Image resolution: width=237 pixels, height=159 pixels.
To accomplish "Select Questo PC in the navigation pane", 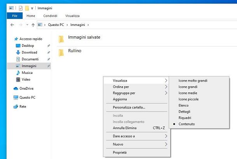I will 27,97.
